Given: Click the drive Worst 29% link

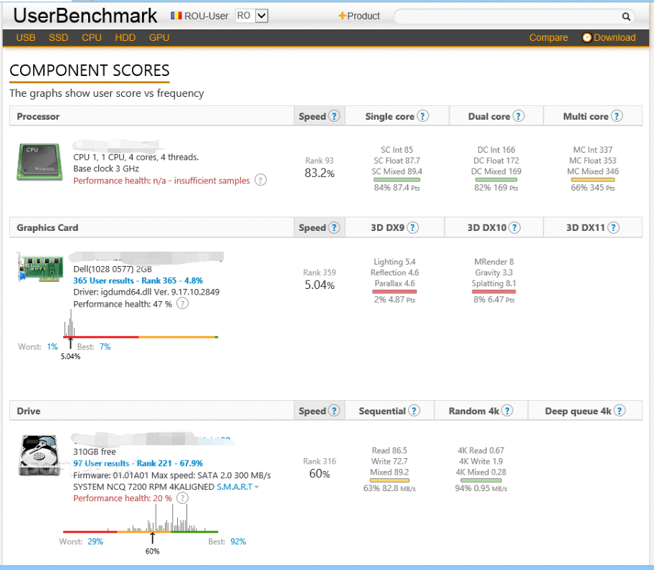Looking at the screenshot, I should point(95,541).
